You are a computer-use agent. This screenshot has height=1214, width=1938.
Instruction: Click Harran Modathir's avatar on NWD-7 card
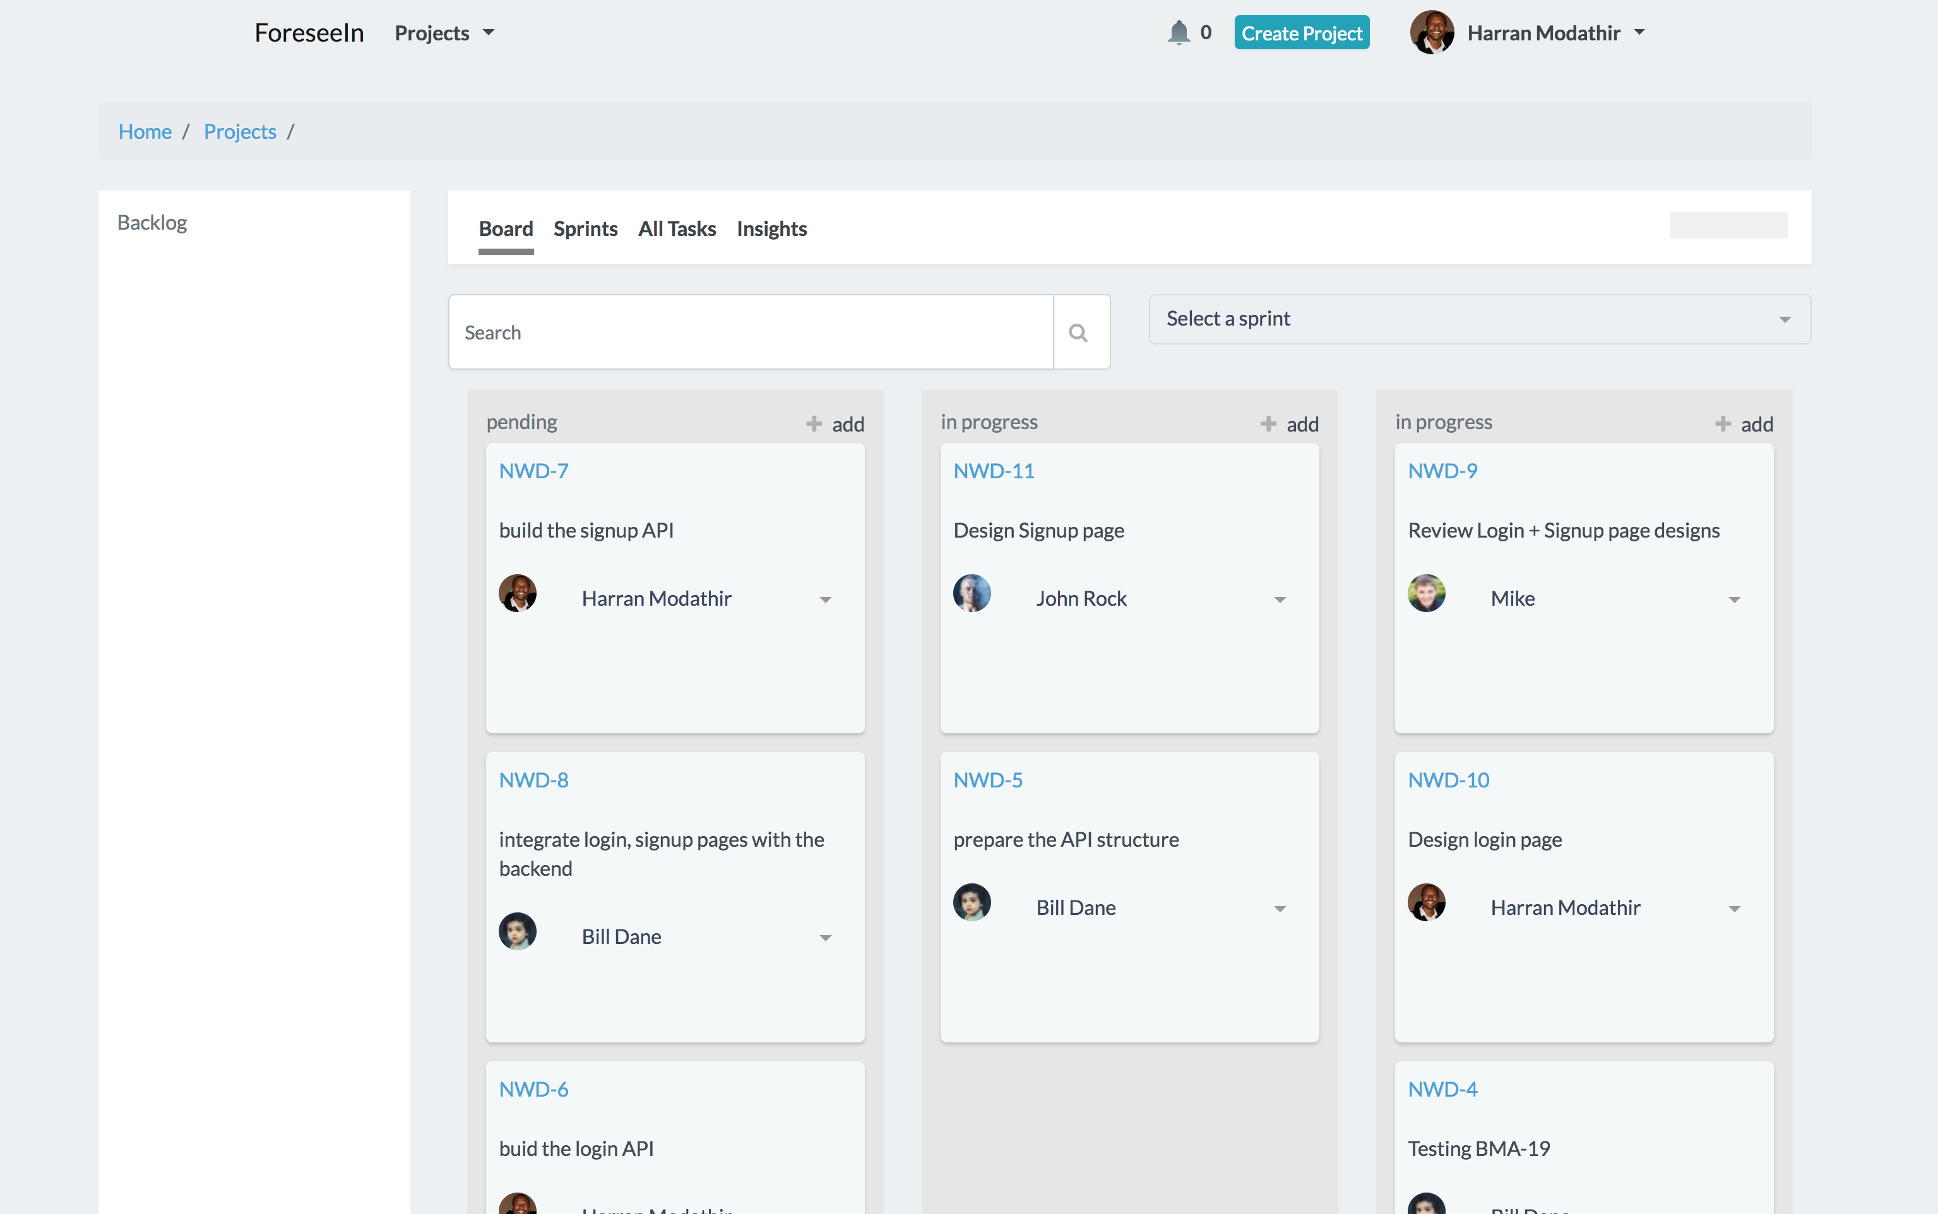[517, 594]
